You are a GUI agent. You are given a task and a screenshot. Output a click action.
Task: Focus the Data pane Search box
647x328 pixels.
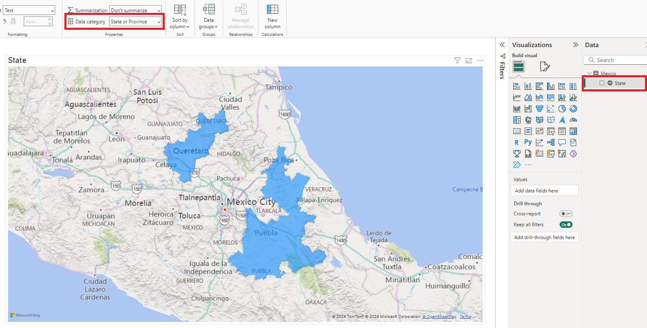[615, 60]
